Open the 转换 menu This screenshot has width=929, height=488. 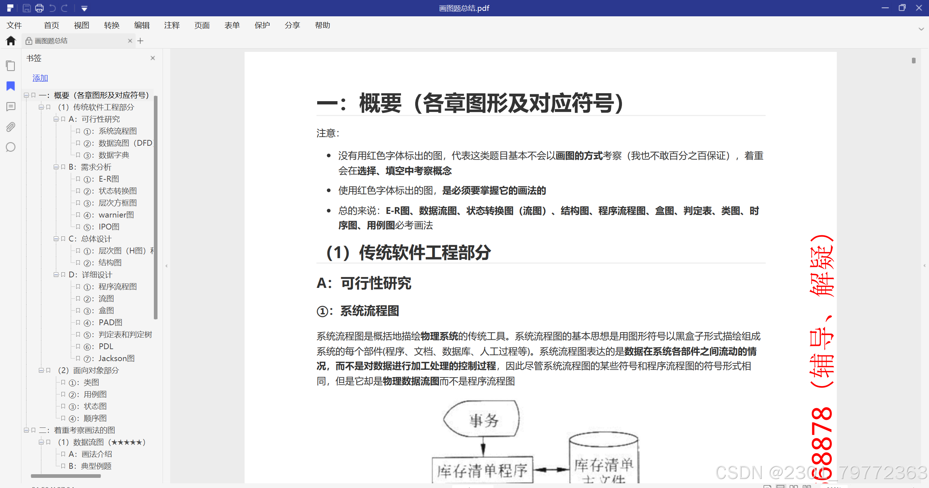(111, 25)
